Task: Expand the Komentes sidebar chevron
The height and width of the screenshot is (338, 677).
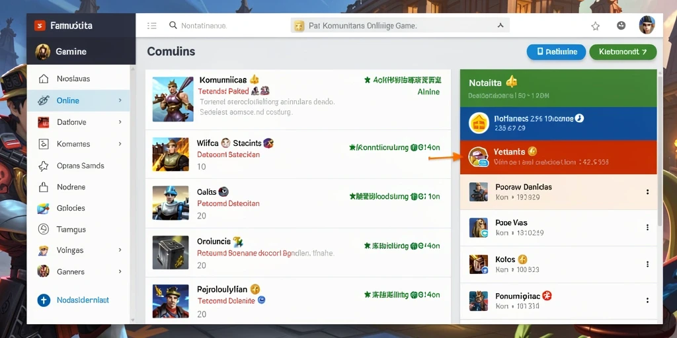Action: (x=120, y=143)
